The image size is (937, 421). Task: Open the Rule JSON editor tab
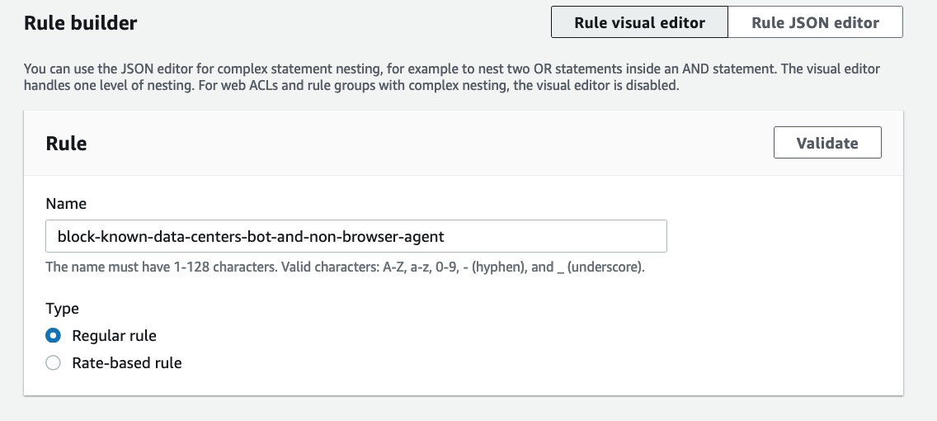coord(815,22)
